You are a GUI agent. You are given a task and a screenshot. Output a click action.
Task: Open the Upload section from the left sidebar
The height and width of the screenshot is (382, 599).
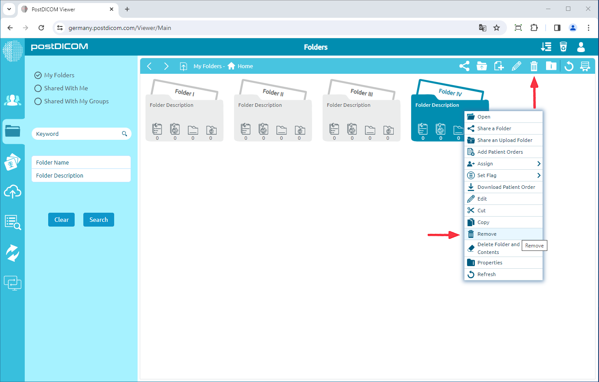[13, 191]
